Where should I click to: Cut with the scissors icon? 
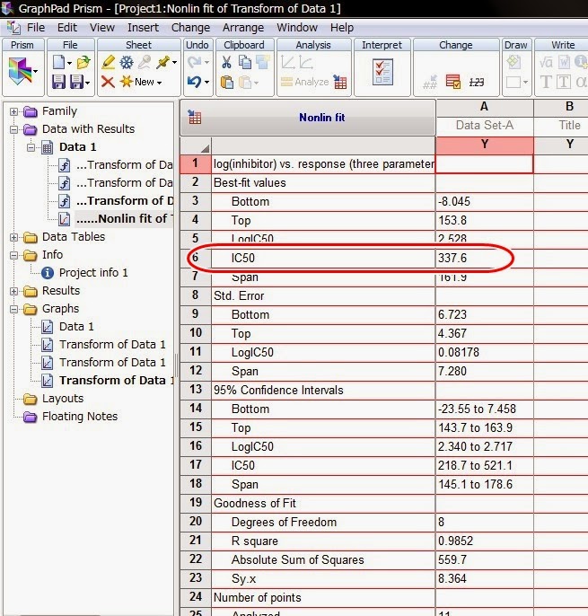(x=226, y=62)
